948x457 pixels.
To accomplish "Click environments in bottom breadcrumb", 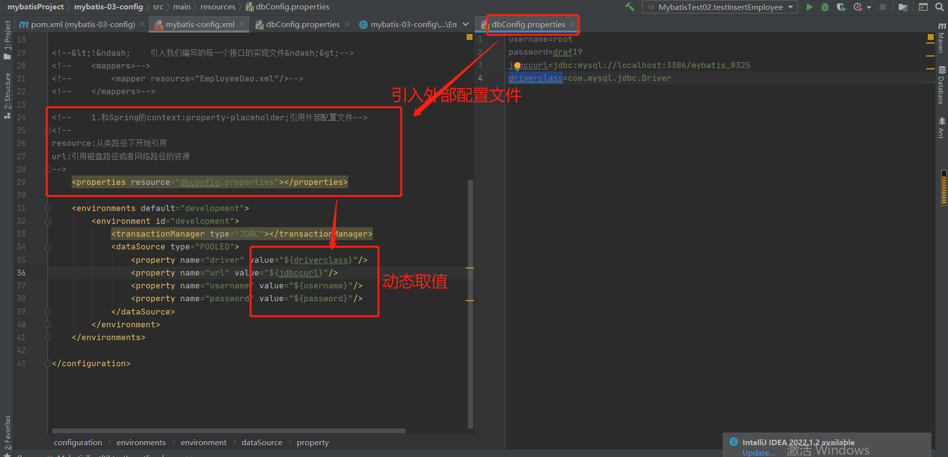I will 141,443.
